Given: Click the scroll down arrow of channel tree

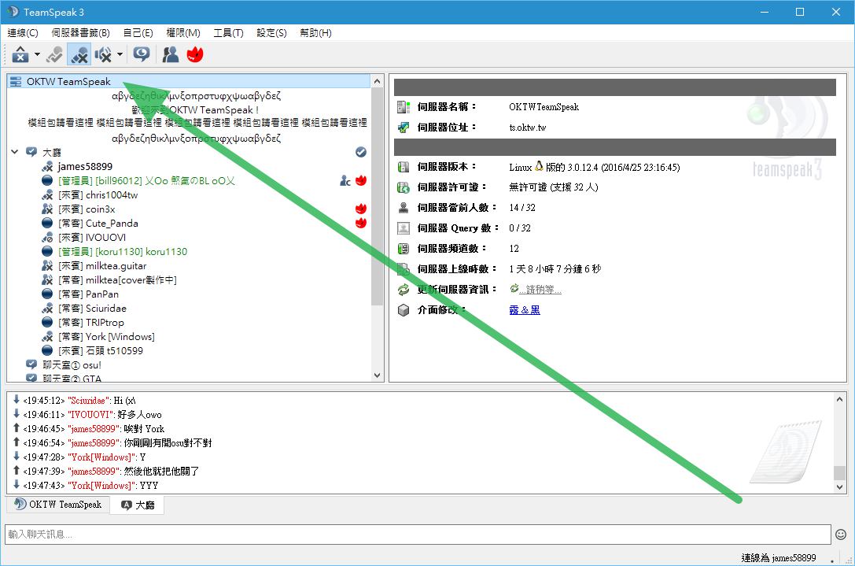Looking at the screenshot, I should coord(377,375).
